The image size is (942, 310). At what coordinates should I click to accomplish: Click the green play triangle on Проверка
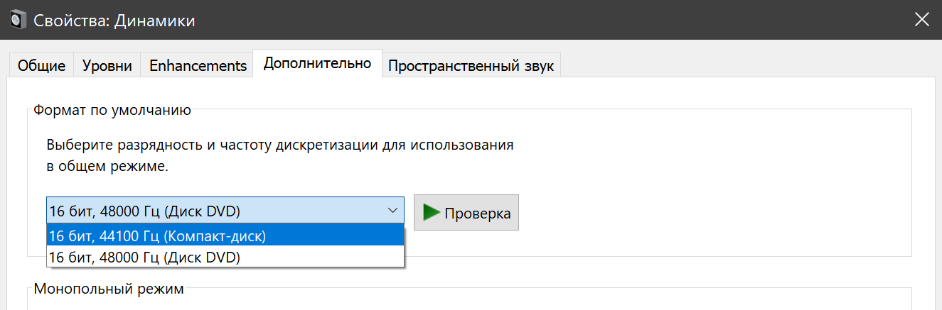pyautogui.click(x=431, y=212)
